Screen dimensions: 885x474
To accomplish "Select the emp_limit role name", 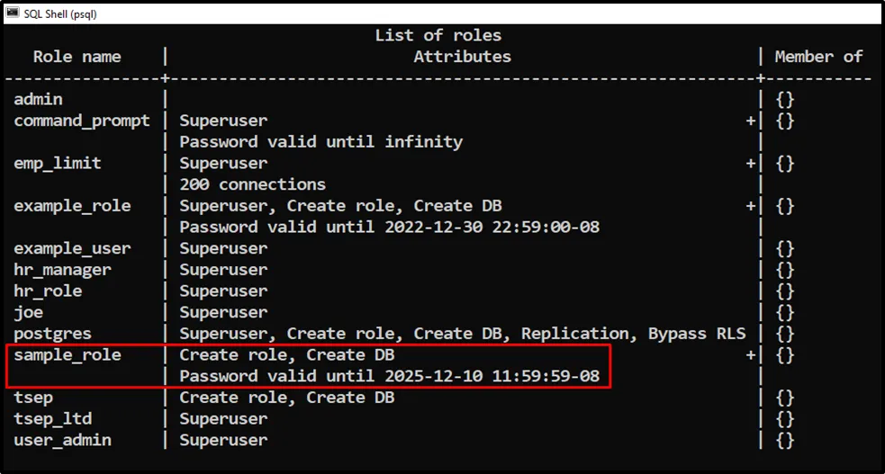I will (x=58, y=164).
